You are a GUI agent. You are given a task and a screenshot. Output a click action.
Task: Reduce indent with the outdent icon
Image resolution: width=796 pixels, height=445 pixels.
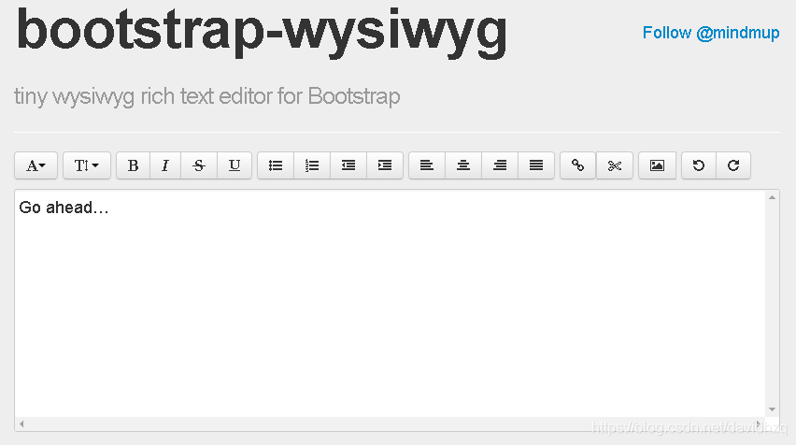(x=348, y=165)
